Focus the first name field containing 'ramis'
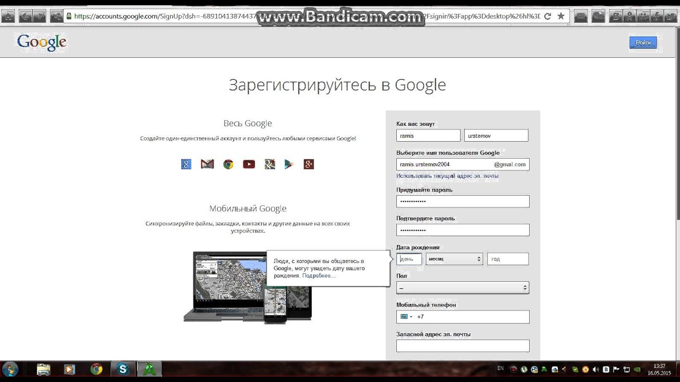This screenshot has width=680, height=382. click(x=428, y=136)
